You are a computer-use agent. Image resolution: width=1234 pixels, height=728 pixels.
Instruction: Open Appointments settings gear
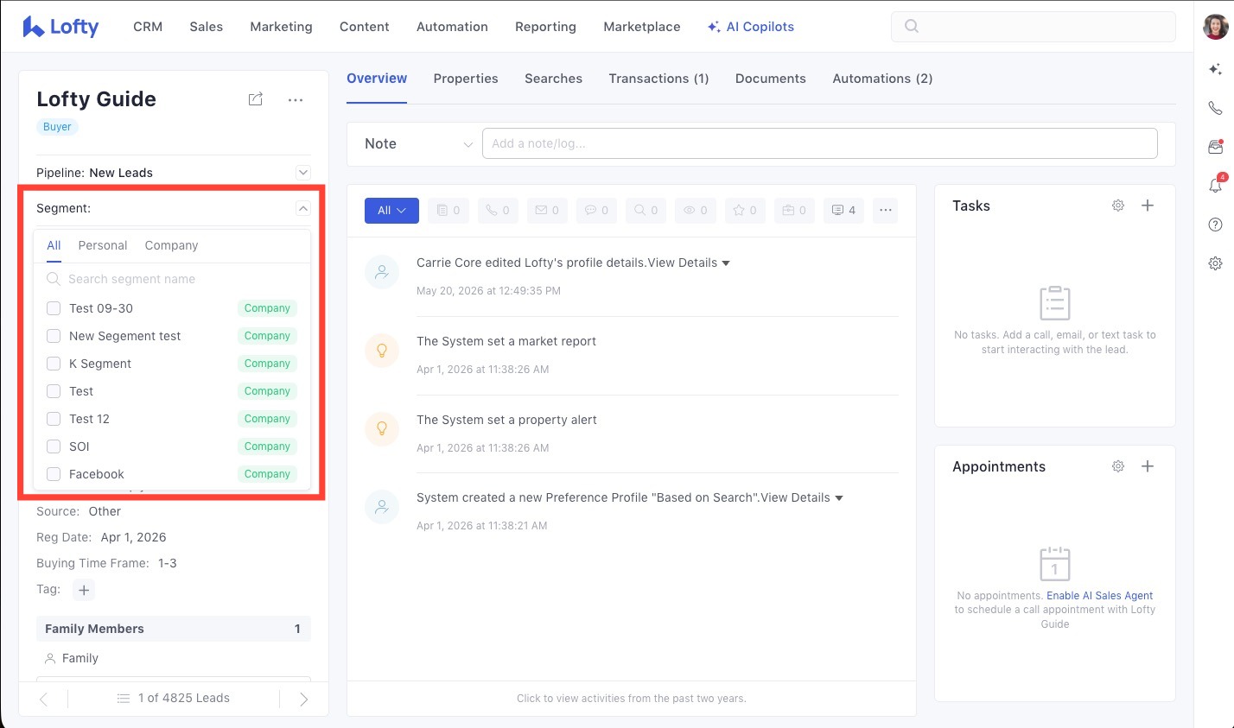tap(1118, 466)
